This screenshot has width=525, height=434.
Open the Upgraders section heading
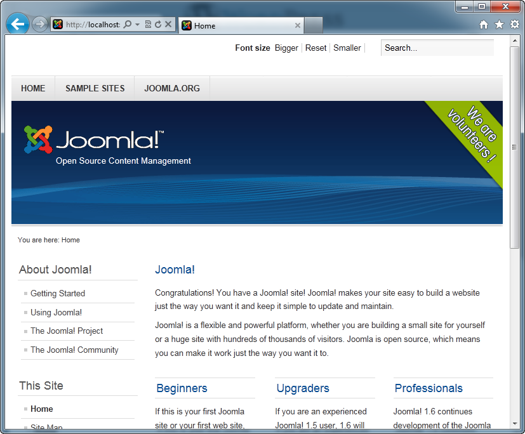click(302, 388)
